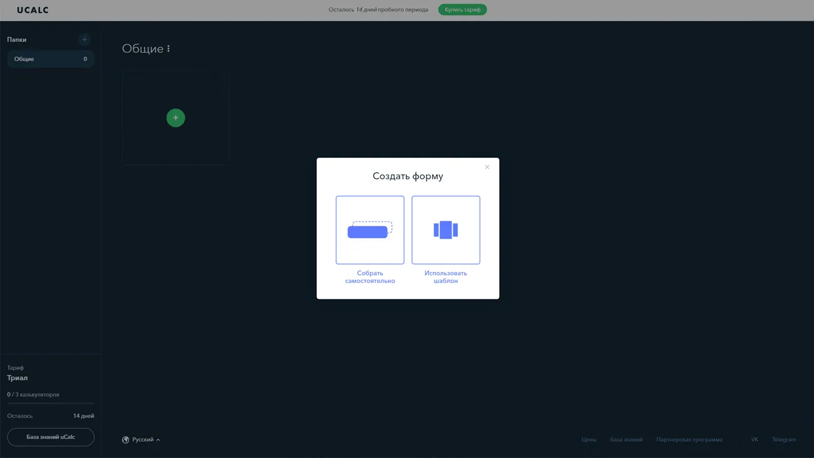Open the three-dot menu beside Общие heading
This screenshot has height=458, width=814.
pos(168,49)
